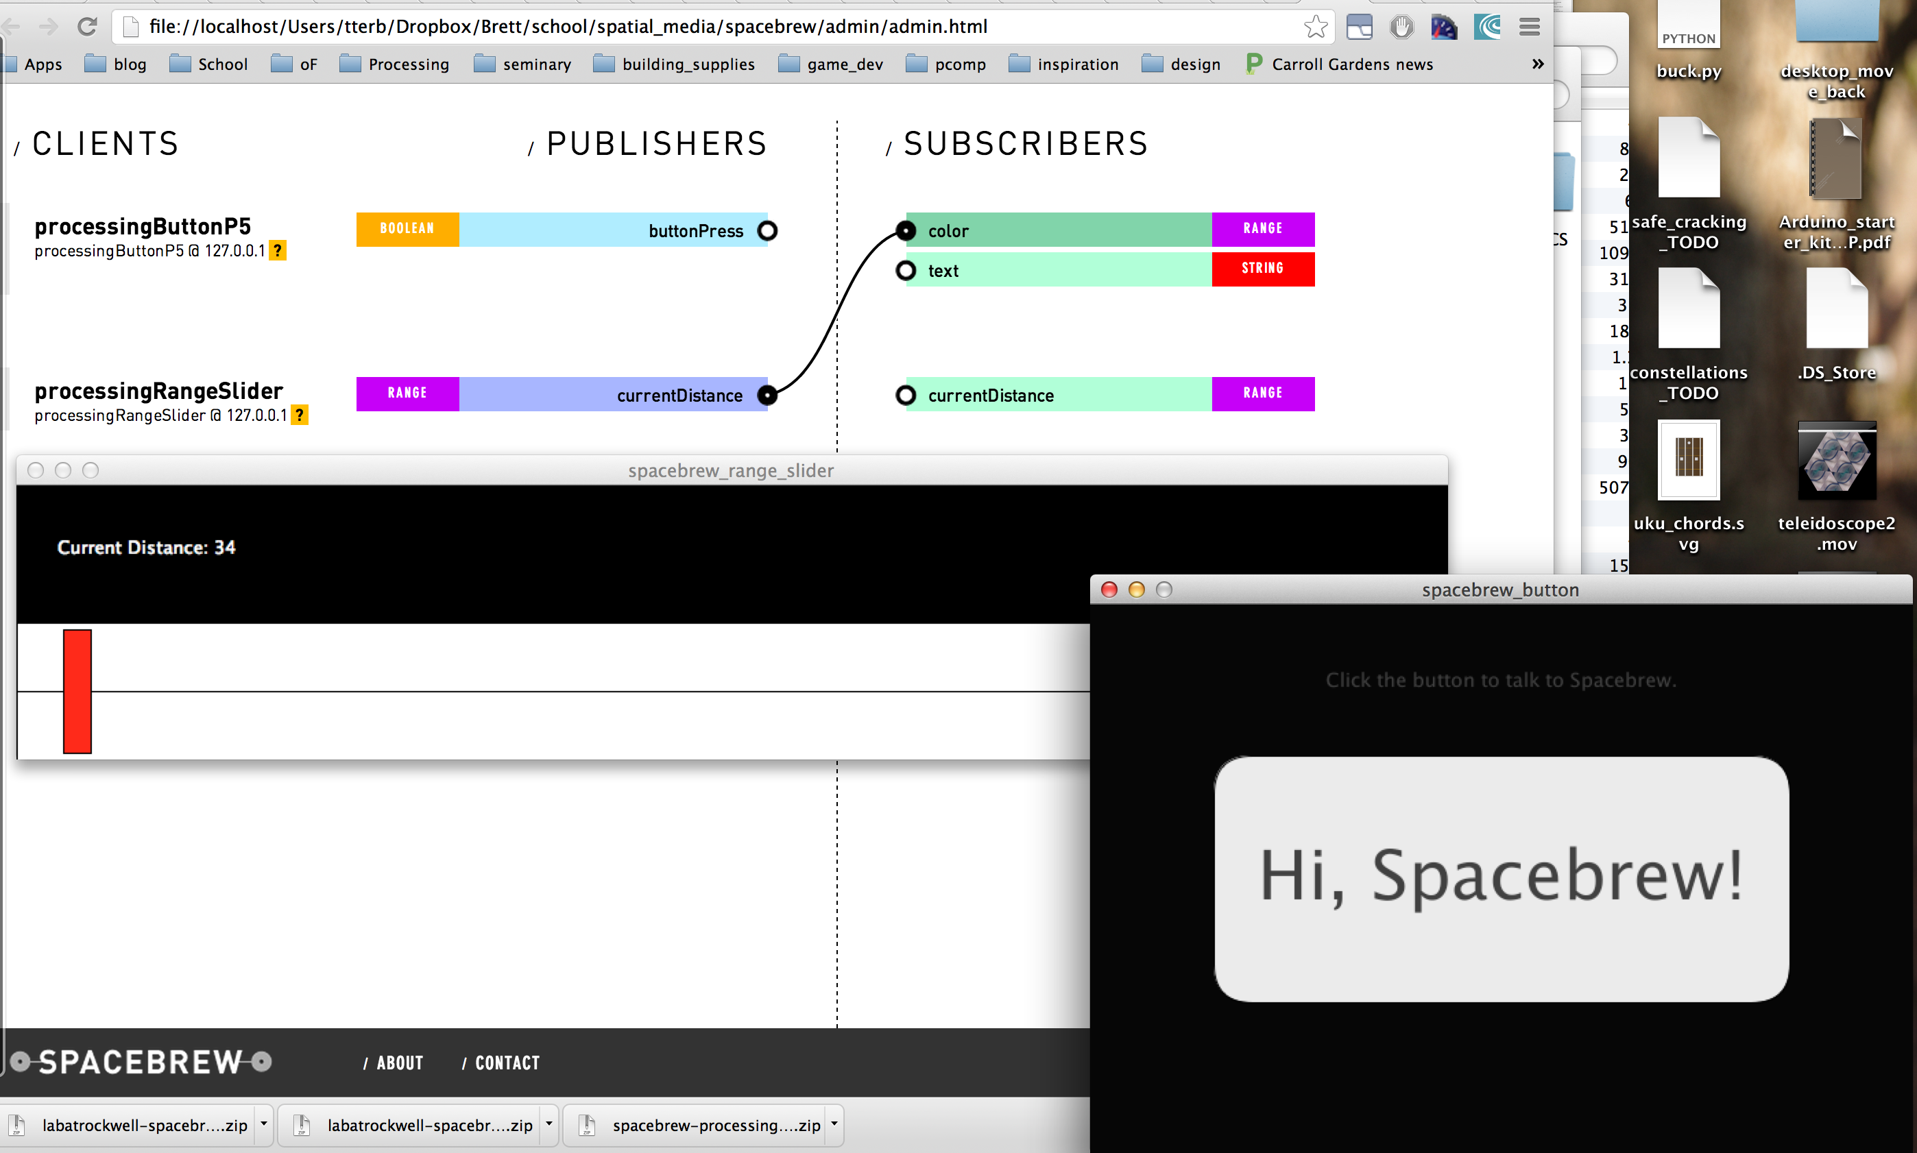Screen dimensions: 1917x1153
Task: Click the SPACEBREW footer logo
Action: click(141, 1062)
